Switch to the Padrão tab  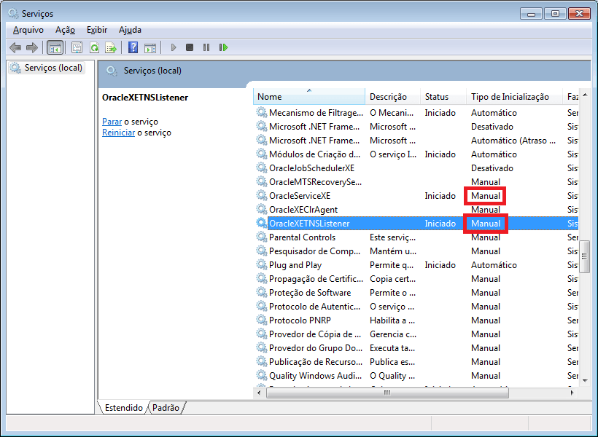[x=166, y=408]
